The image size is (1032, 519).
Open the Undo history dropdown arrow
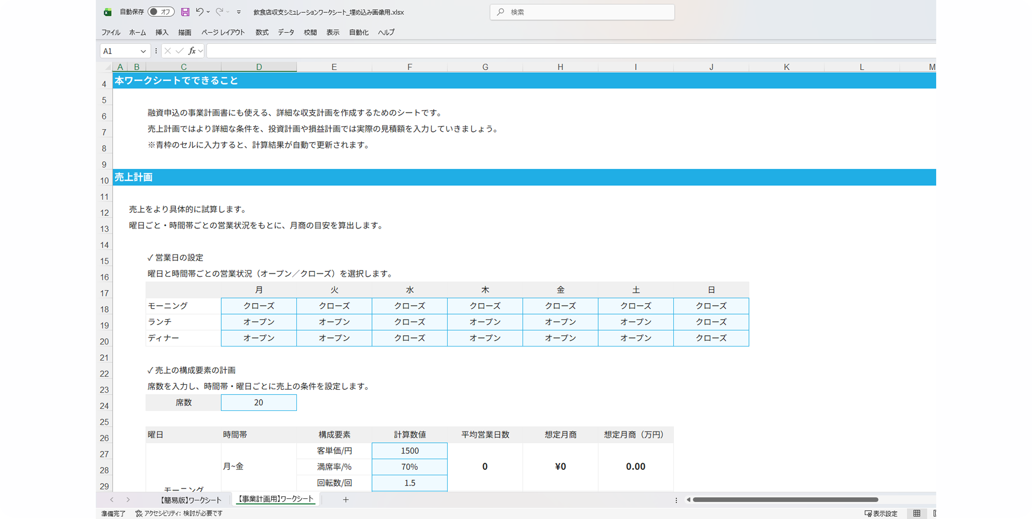coord(208,12)
